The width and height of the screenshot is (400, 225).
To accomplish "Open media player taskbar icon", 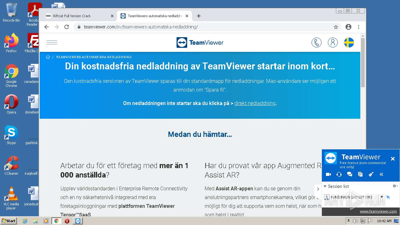I will (x=46, y=221).
